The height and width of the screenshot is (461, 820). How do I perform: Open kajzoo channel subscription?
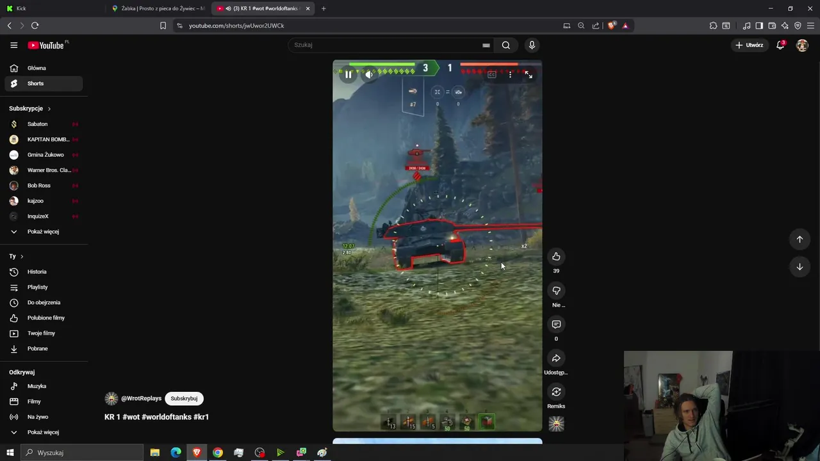pos(43,201)
